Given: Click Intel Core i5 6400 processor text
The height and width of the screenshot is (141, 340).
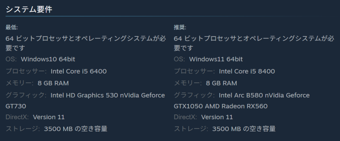Looking at the screenshot, I should point(78,71).
